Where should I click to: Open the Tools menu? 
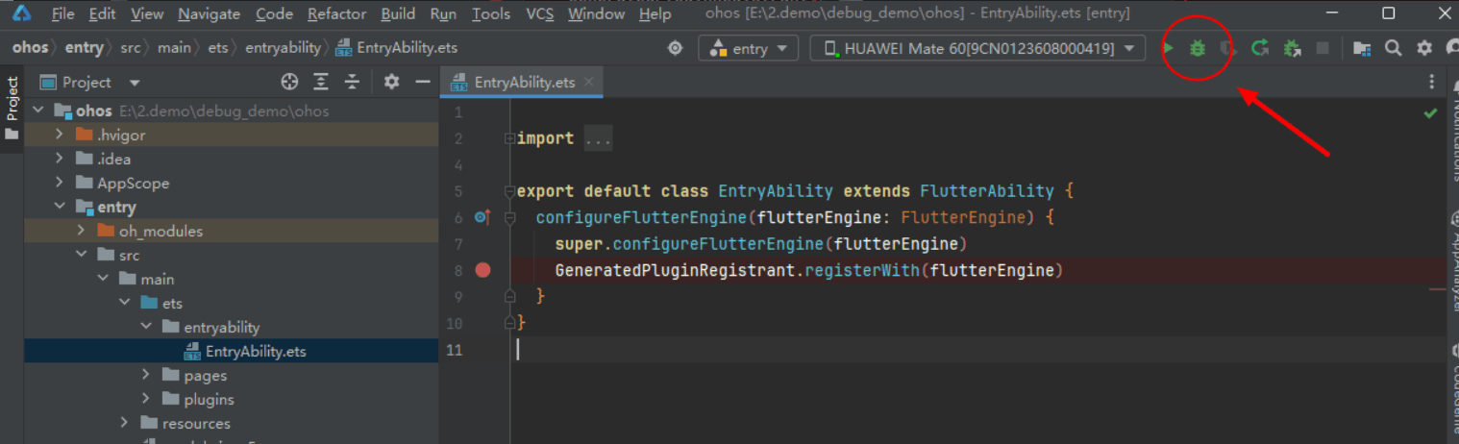point(491,13)
